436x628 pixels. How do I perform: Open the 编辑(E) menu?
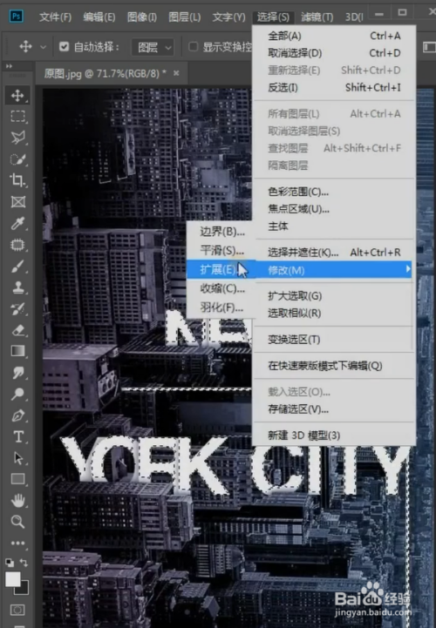pos(99,17)
